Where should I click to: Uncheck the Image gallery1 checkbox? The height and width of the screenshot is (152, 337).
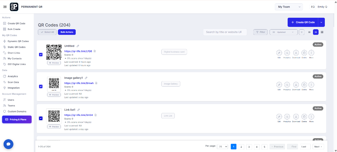(40, 86)
